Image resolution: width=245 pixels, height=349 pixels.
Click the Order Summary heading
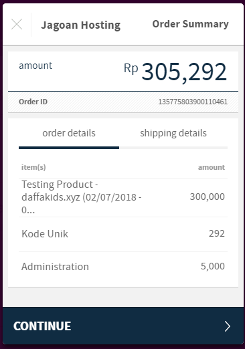pos(190,24)
